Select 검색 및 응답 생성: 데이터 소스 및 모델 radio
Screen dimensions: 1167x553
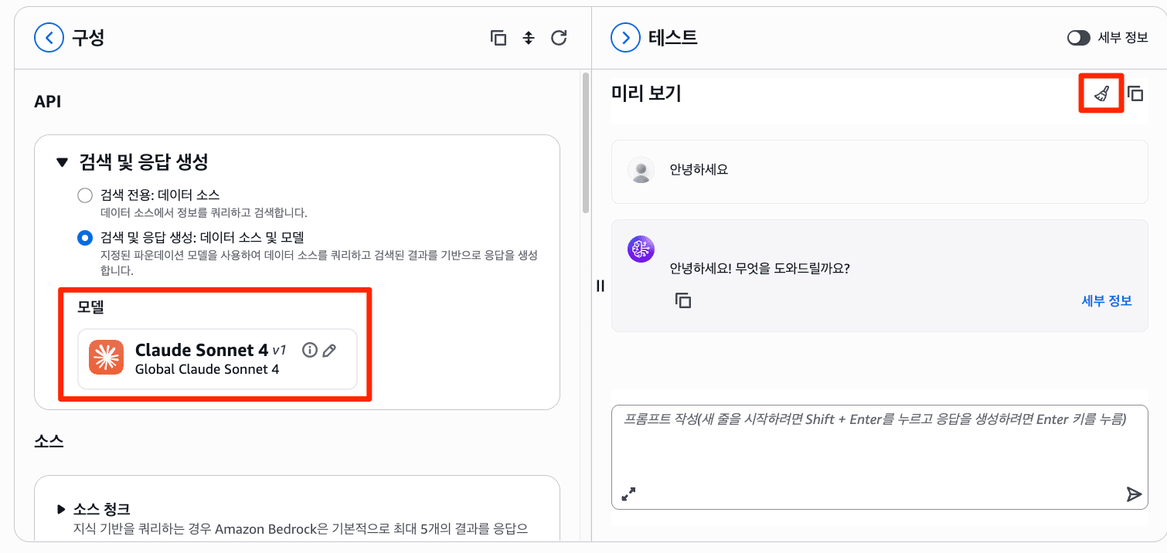[x=85, y=238]
